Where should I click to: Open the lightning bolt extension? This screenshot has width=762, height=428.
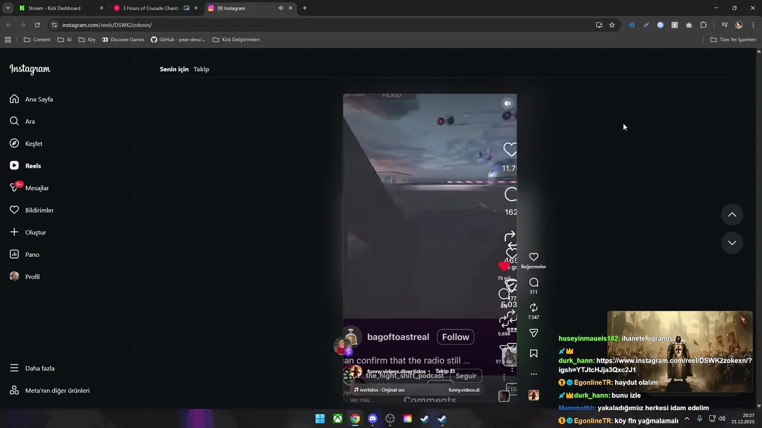click(674, 25)
